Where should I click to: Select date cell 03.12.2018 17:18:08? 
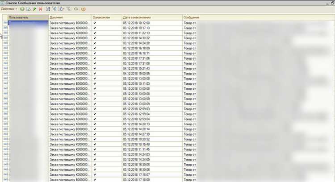152,180
